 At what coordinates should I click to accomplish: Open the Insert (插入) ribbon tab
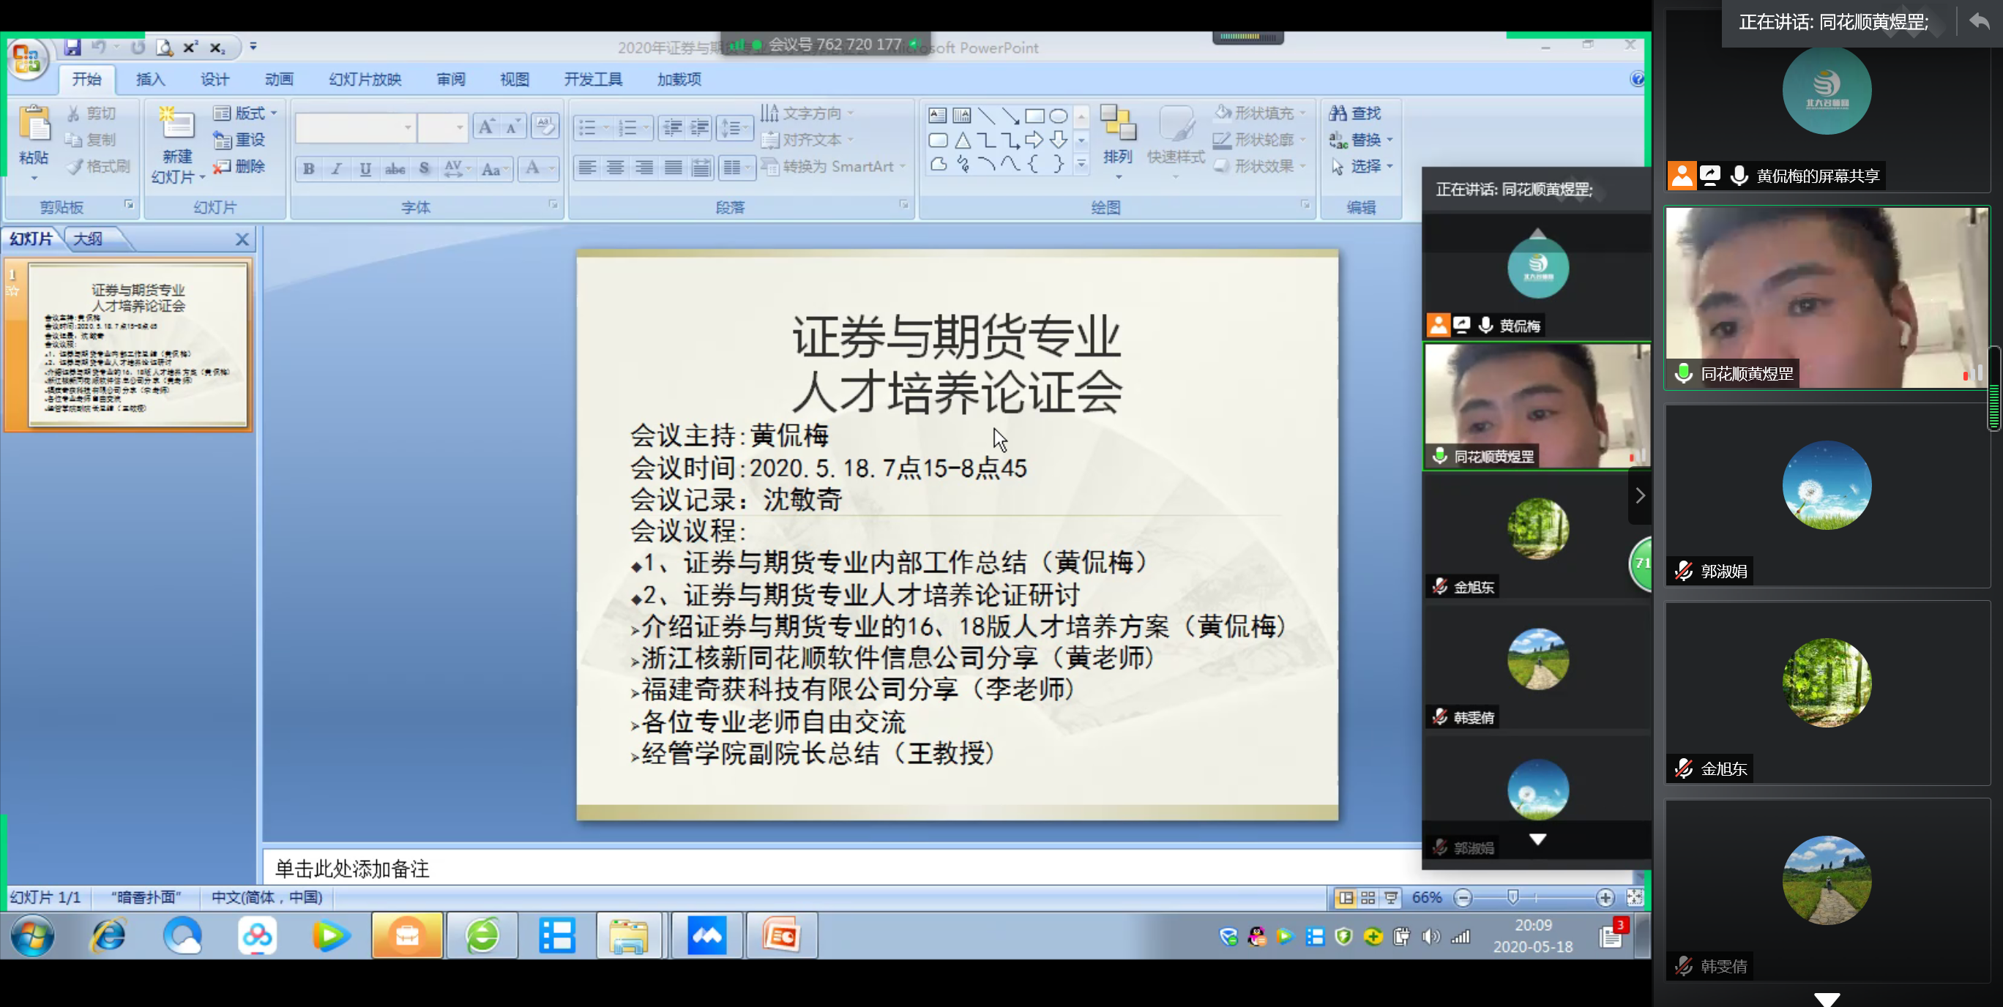point(150,79)
